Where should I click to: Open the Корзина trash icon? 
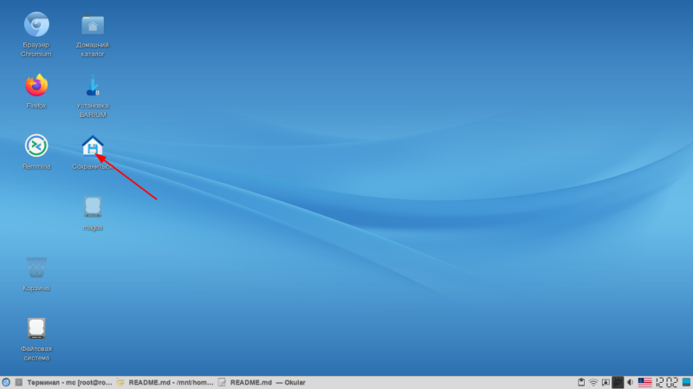(36, 268)
